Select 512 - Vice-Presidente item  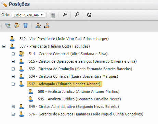click(64, 39)
